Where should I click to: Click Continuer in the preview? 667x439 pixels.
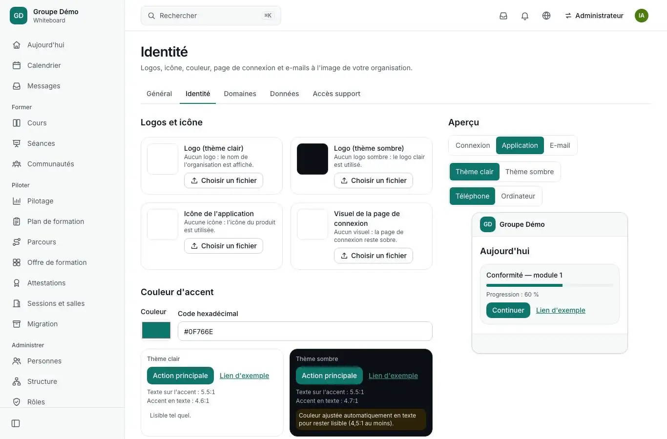[508, 310]
